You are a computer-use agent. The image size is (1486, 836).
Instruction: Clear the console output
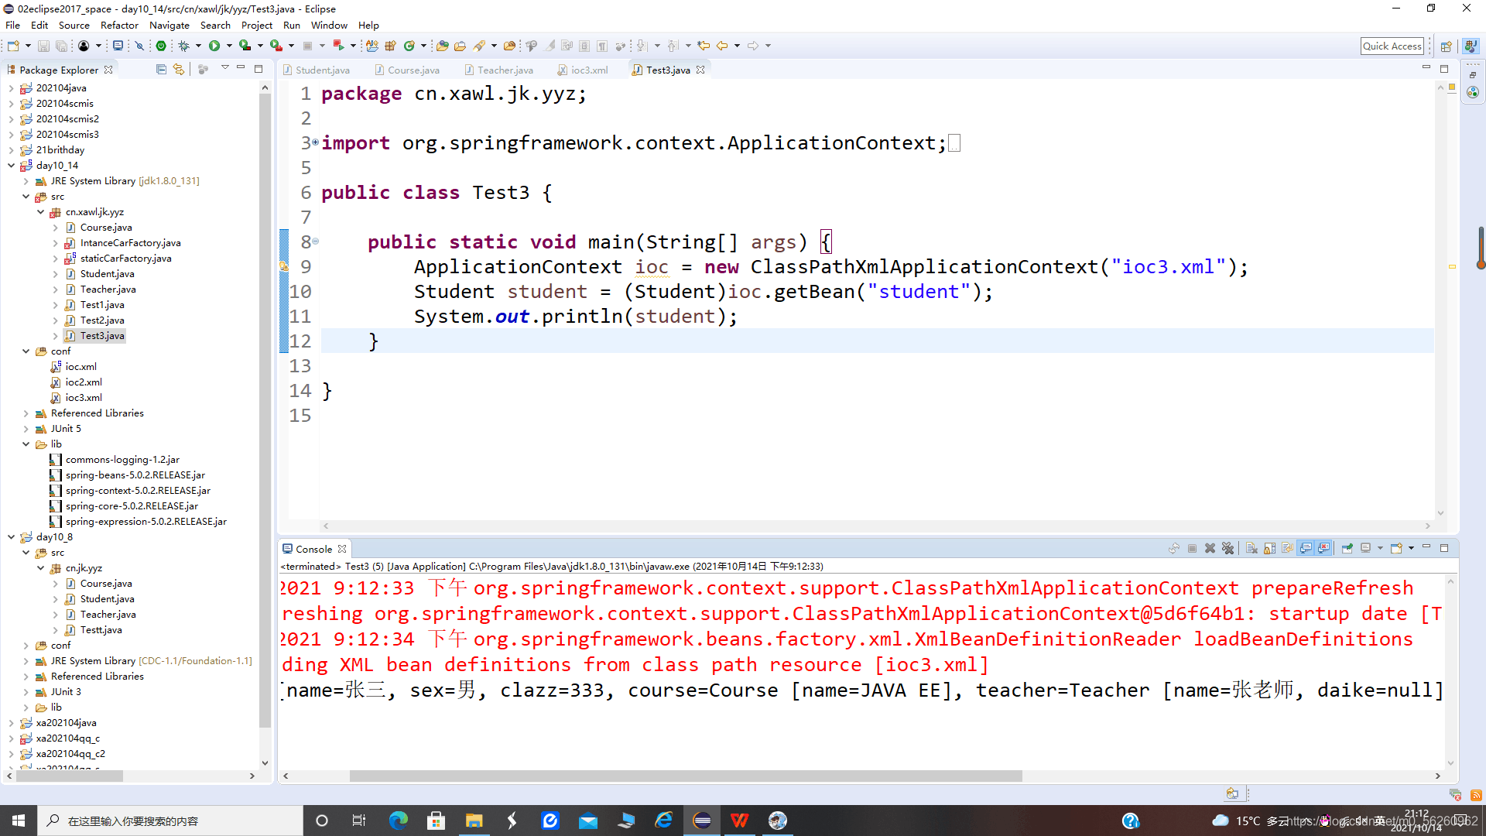click(1251, 548)
